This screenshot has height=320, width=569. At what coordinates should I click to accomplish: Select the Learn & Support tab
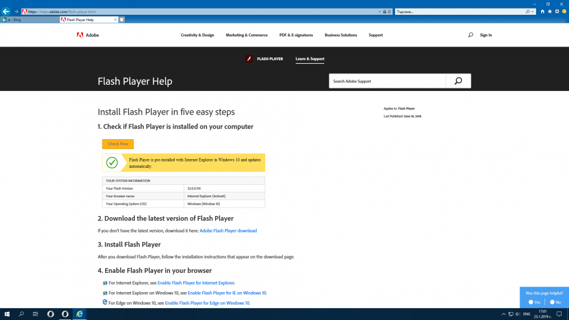[x=310, y=59]
